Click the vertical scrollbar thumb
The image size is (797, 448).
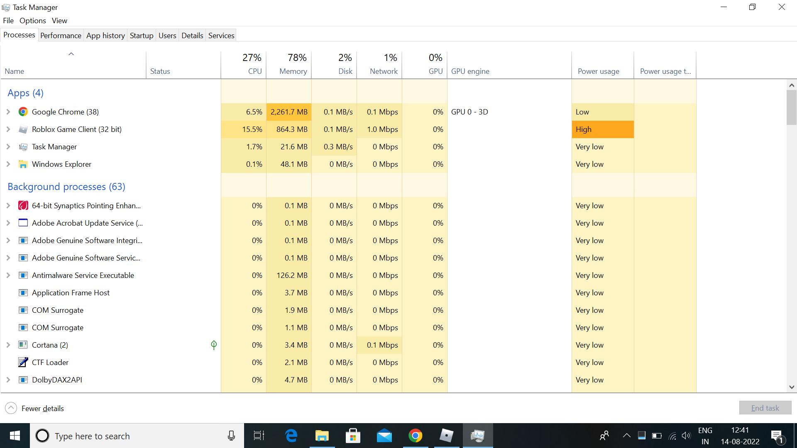pos(792,107)
